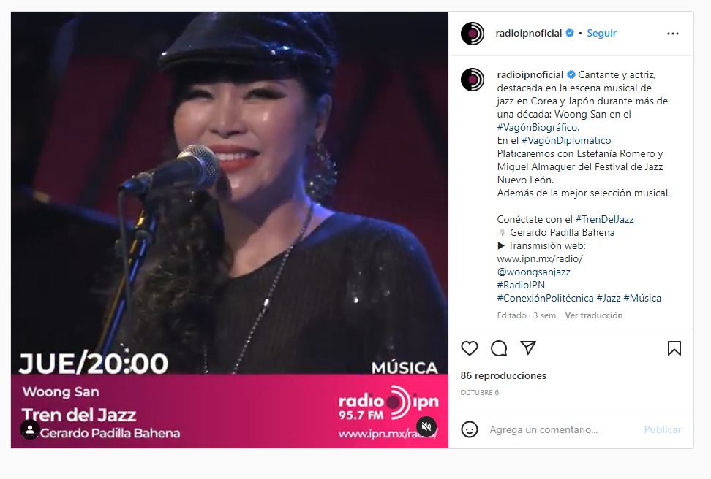711x479 pixels.
Task: Open comments via the speech bubble icon
Action: point(499,348)
